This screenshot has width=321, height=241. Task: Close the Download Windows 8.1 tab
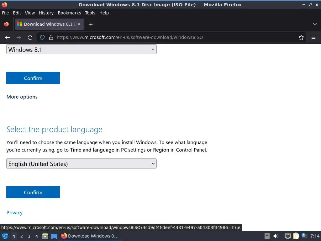tap(79, 24)
